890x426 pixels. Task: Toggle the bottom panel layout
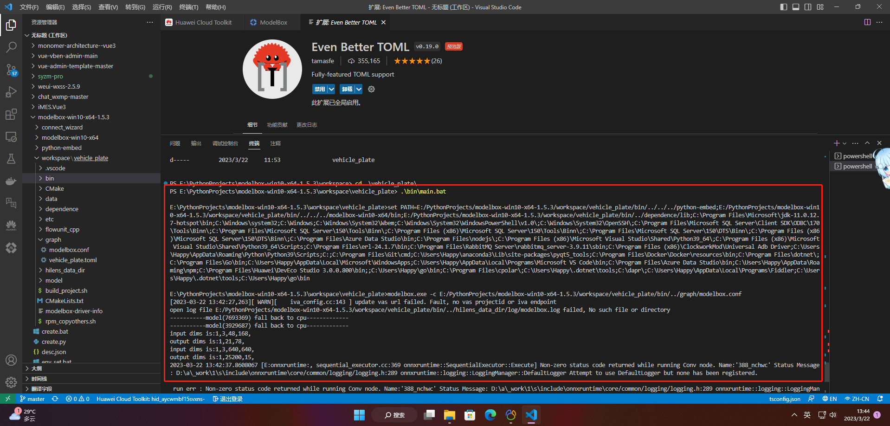pos(796,7)
